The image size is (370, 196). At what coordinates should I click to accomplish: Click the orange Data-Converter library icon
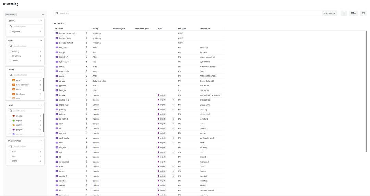pos(14,85)
